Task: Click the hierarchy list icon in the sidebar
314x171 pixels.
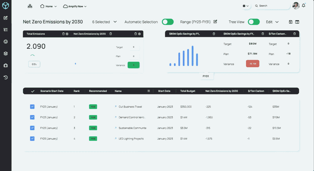Action: pyautogui.click(x=5, y=29)
